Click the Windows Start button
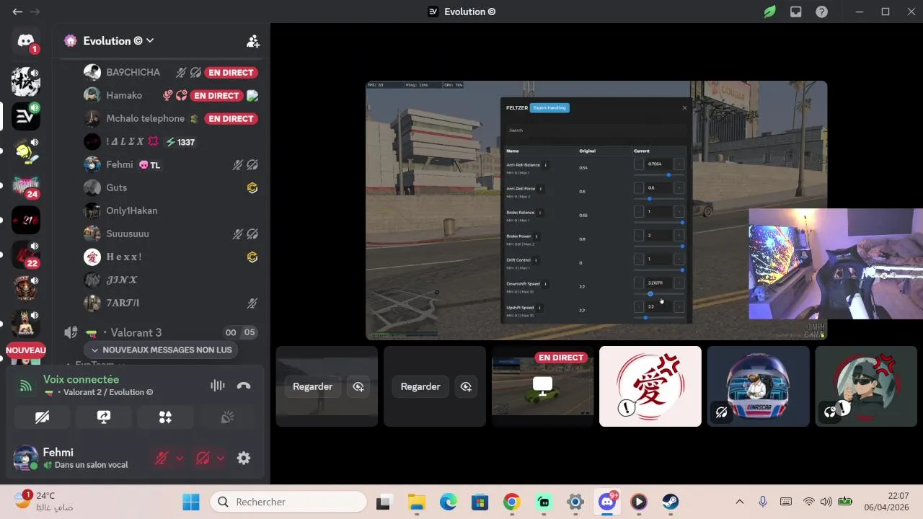This screenshot has width=923, height=519. 191,502
